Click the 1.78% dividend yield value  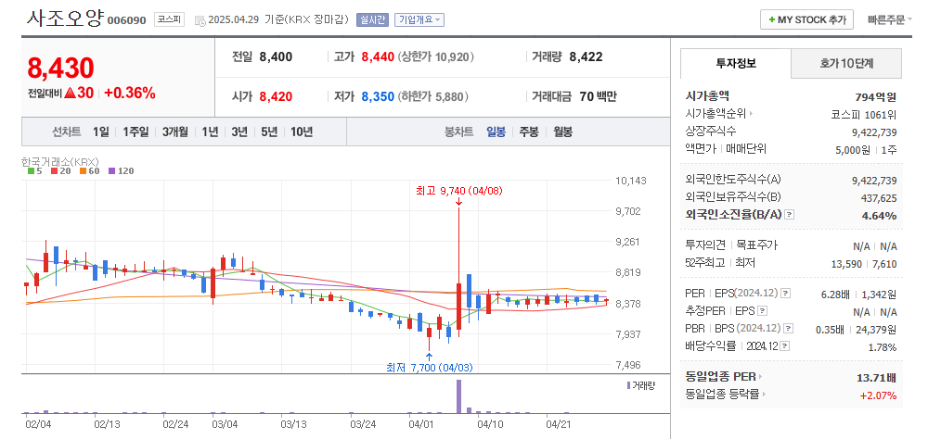883,347
